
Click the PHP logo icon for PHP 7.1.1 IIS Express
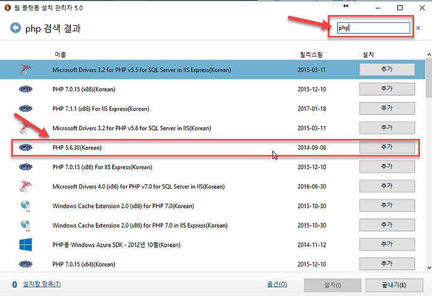[x=26, y=109]
